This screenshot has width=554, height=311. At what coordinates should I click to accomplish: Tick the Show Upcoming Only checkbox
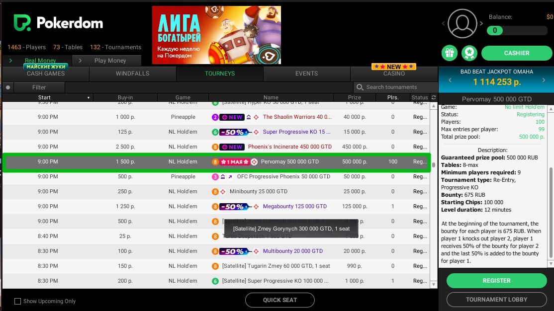pos(17,301)
